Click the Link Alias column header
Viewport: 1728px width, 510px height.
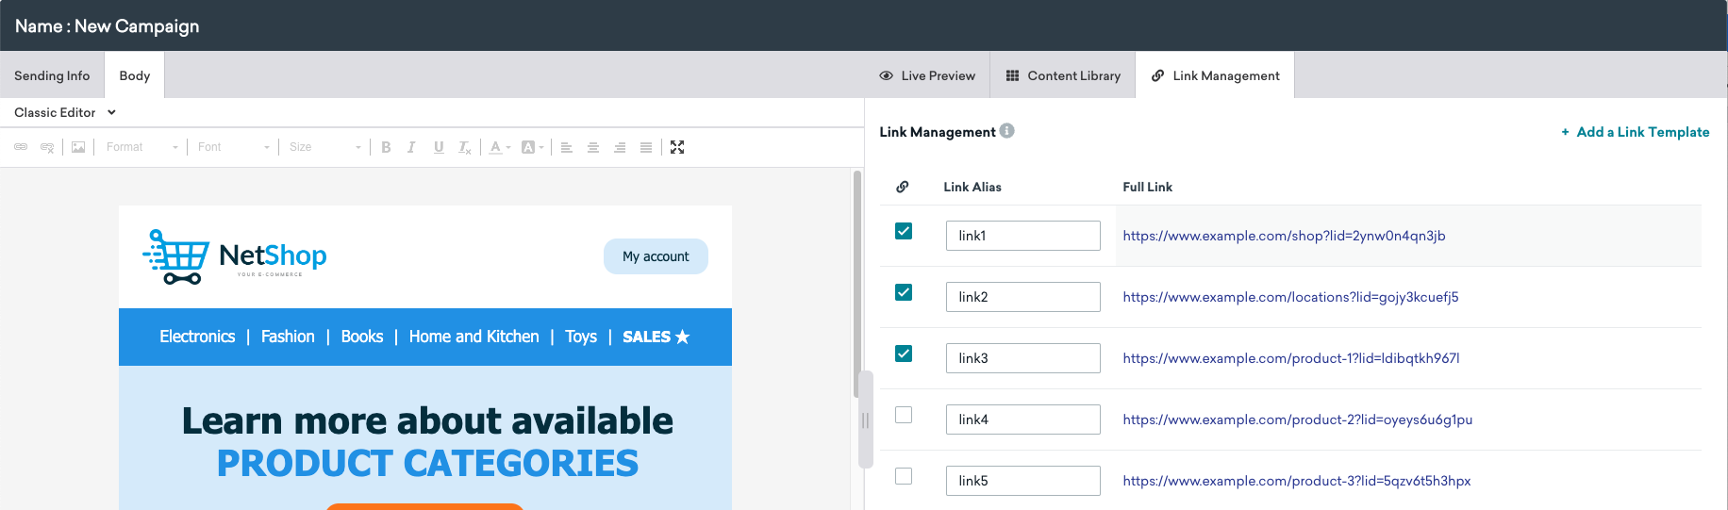point(972,187)
